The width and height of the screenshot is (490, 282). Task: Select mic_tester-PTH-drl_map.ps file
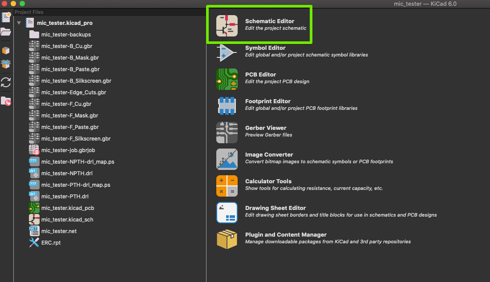click(76, 185)
